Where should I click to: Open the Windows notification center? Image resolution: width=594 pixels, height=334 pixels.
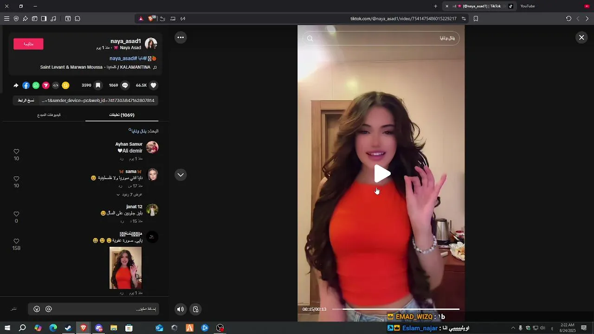point(584,328)
